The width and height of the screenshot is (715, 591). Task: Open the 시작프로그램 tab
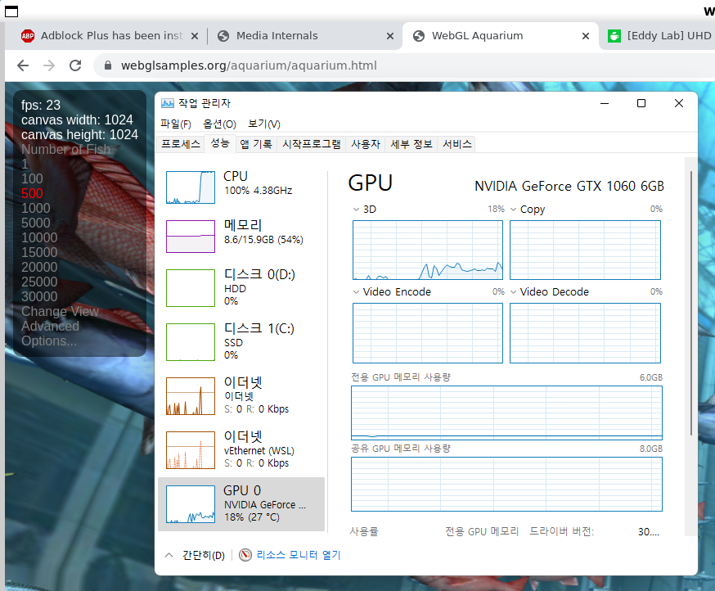click(x=312, y=144)
